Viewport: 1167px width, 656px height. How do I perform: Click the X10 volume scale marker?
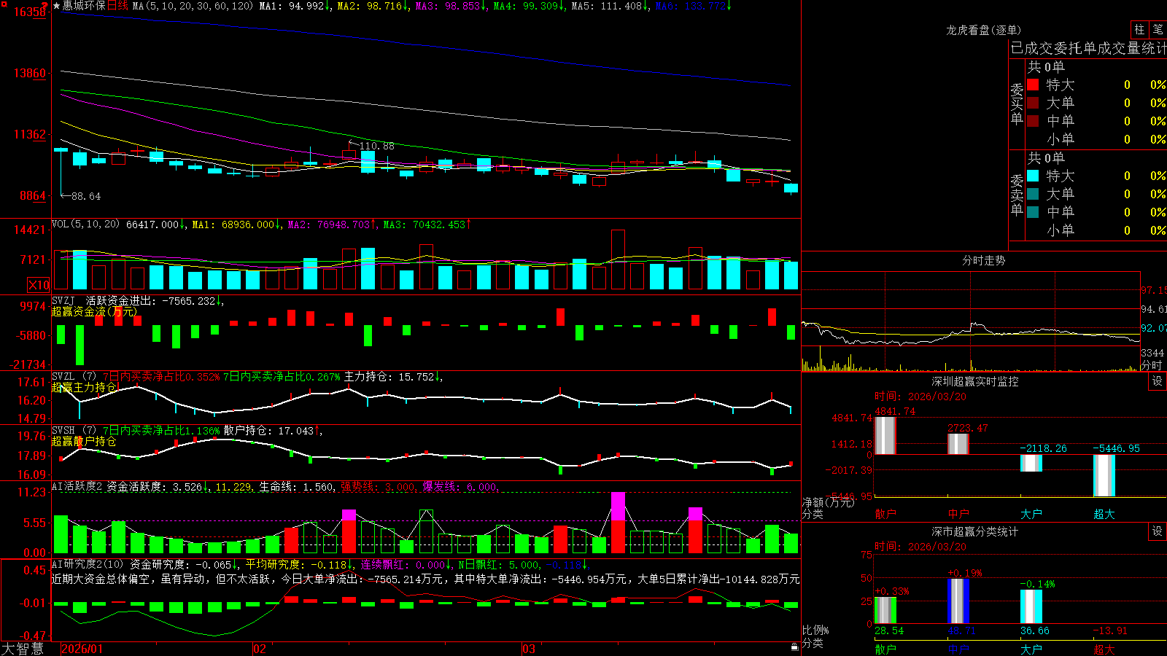39,285
